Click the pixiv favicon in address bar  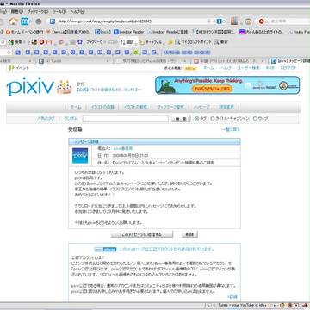click(53, 22)
